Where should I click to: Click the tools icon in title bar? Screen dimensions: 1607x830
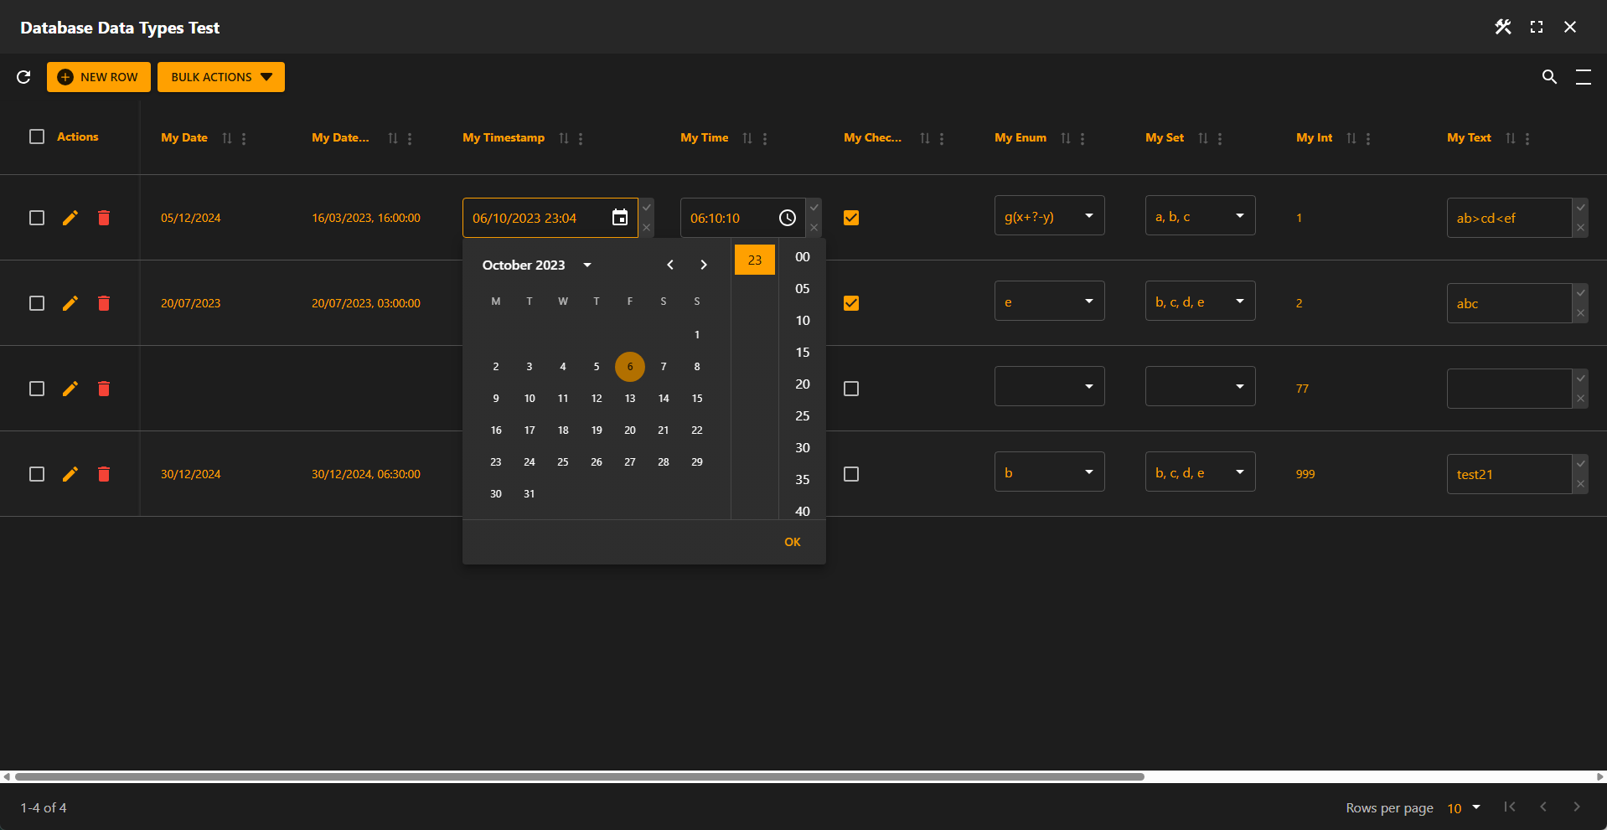coord(1503,28)
